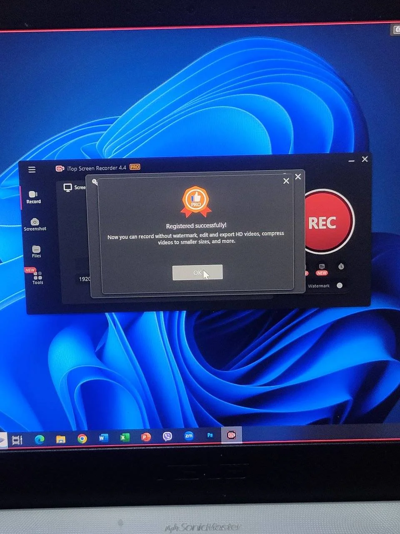Viewport: 400px width, 534px height.
Task: Launch Google Chrome from the taskbar
Action: (82, 438)
